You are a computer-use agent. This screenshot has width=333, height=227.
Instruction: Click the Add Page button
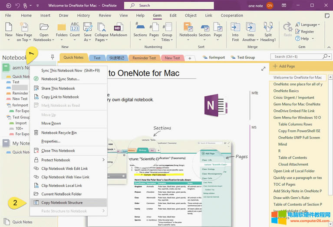pos(287,66)
